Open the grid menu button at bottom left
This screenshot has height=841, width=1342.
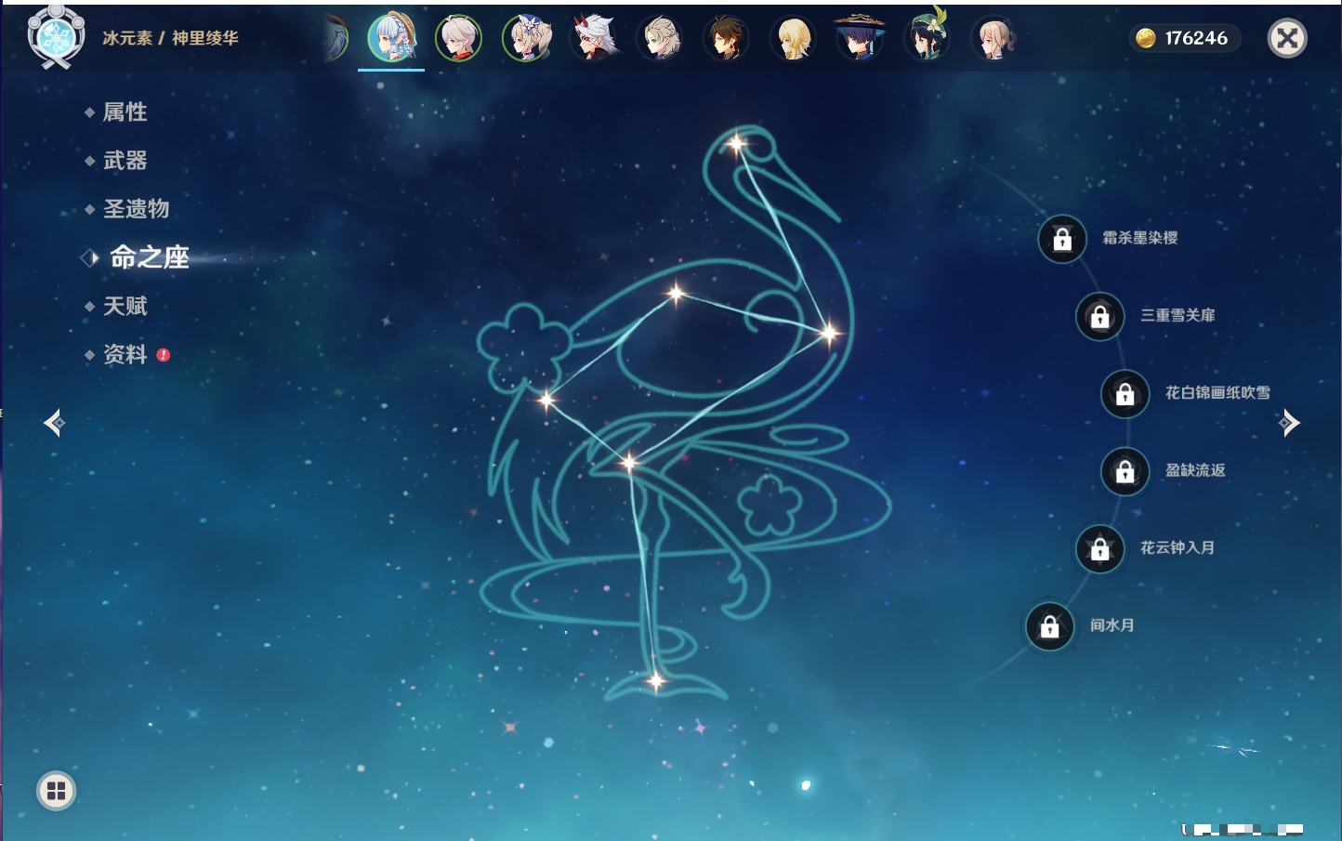click(56, 791)
